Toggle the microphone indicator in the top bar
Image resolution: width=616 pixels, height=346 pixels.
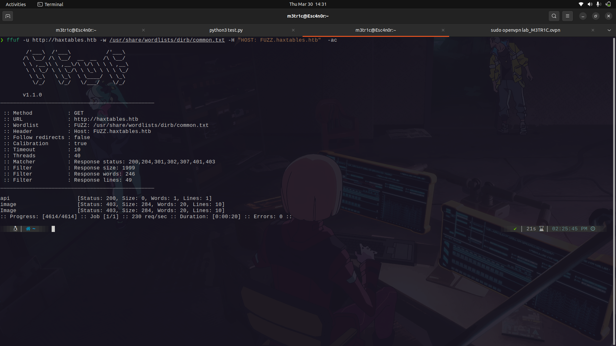[598, 4]
